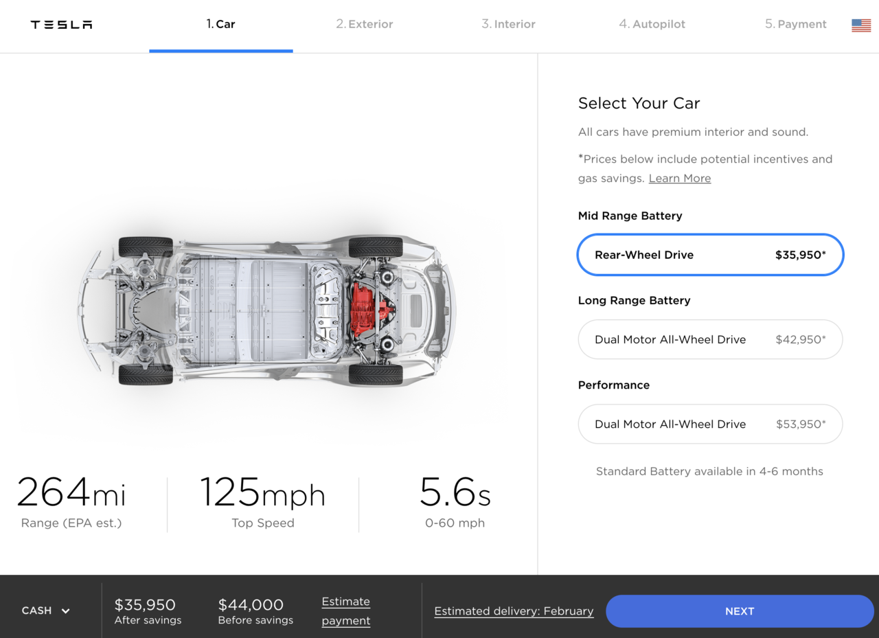Image resolution: width=879 pixels, height=638 pixels.
Task: Click the Tesla logo
Action: pos(61,25)
